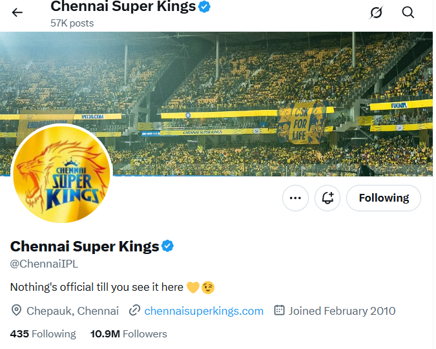Open the Chennai Super Kings profile picture
This screenshot has width=436, height=349.
[x=61, y=174]
